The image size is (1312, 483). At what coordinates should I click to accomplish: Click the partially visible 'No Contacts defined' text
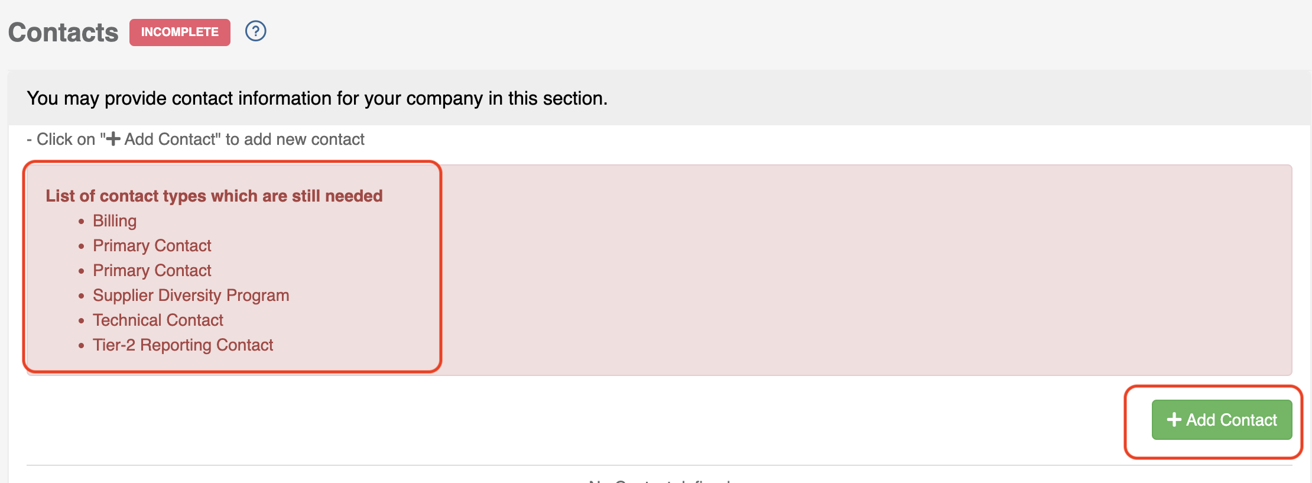(660, 480)
